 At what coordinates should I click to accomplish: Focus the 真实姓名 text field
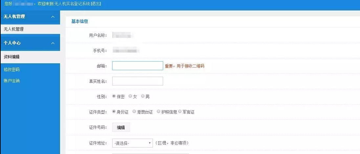[138, 81]
